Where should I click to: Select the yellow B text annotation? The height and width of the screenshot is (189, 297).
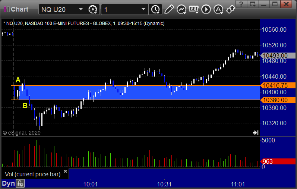pos(25,105)
